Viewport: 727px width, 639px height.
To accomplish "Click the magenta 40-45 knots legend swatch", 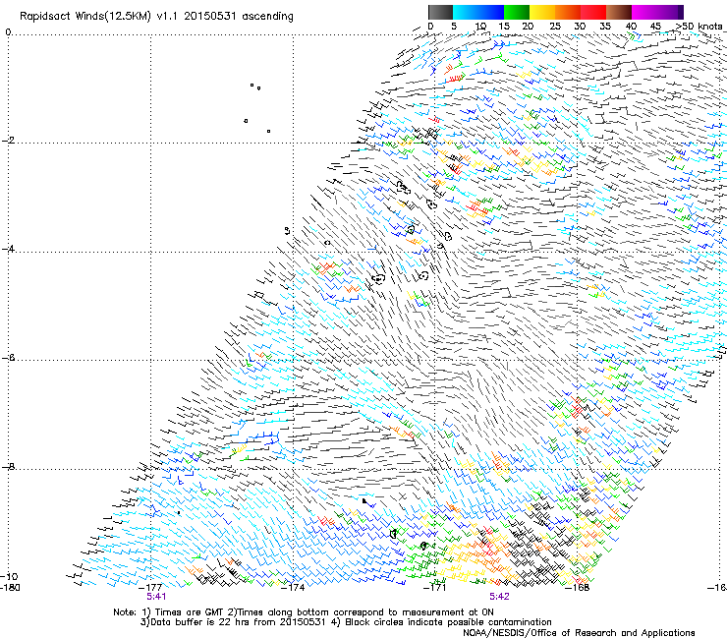I will [x=644, y=12].
